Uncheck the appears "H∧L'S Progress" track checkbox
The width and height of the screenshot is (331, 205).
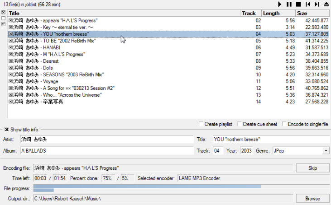(10, 20)
